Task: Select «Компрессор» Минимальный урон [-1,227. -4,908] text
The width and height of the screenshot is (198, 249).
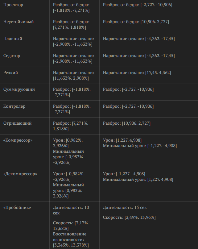Action: 140,146
